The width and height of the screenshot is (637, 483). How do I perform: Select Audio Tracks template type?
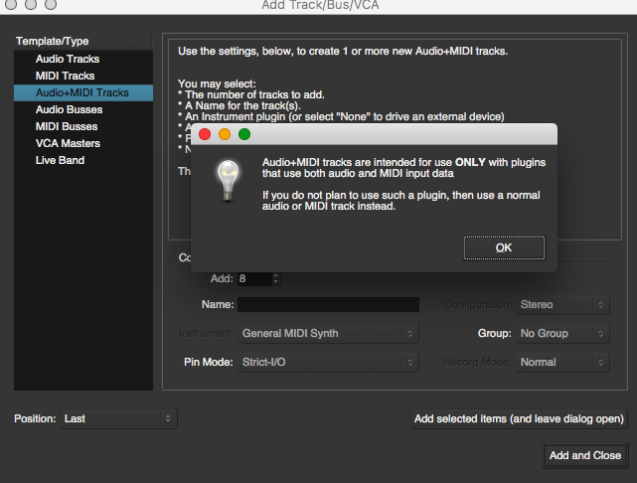pos(67,59)
